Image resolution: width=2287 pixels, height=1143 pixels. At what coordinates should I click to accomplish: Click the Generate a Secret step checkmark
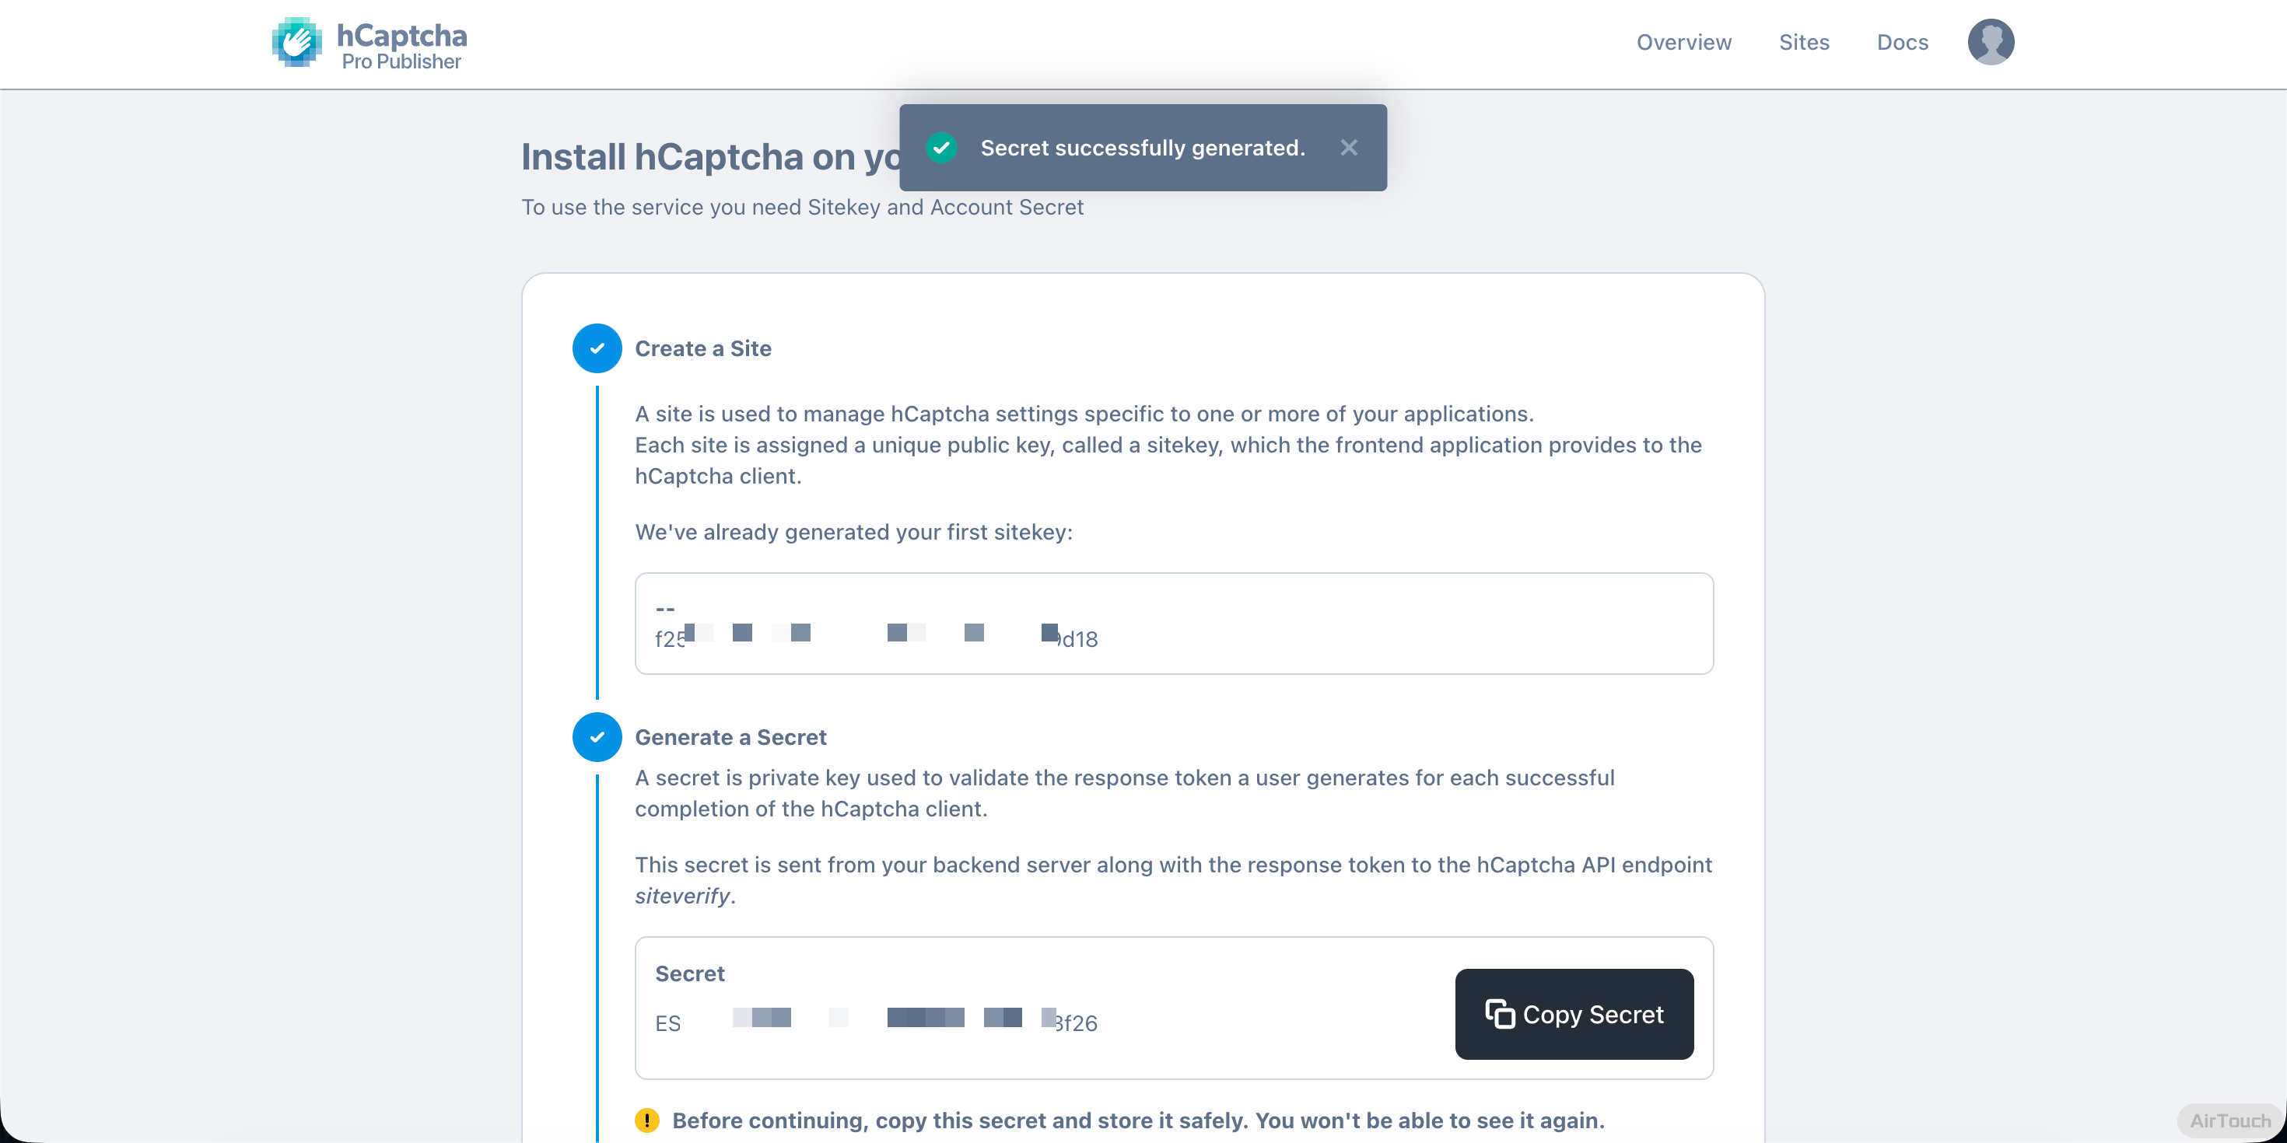pos(597,736)
